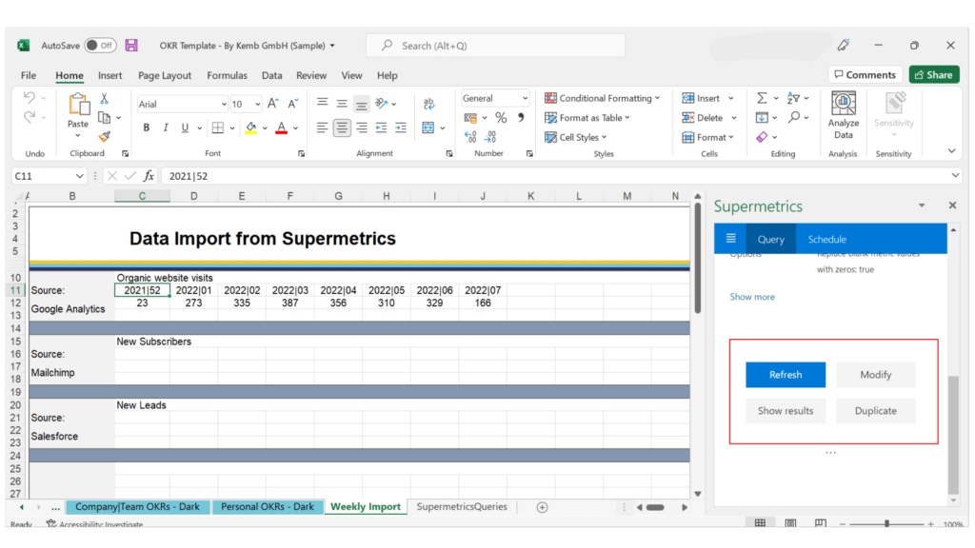Viewport: 975px width, 548px height.
Task: Click the Search (Alt+Q) box
Action: click(495, 46)
